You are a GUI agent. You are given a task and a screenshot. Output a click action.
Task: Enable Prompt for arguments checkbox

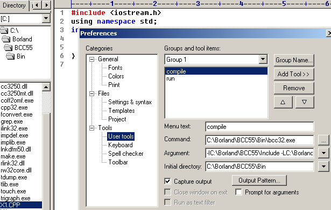pyautogui.click(x=239, y=192)
